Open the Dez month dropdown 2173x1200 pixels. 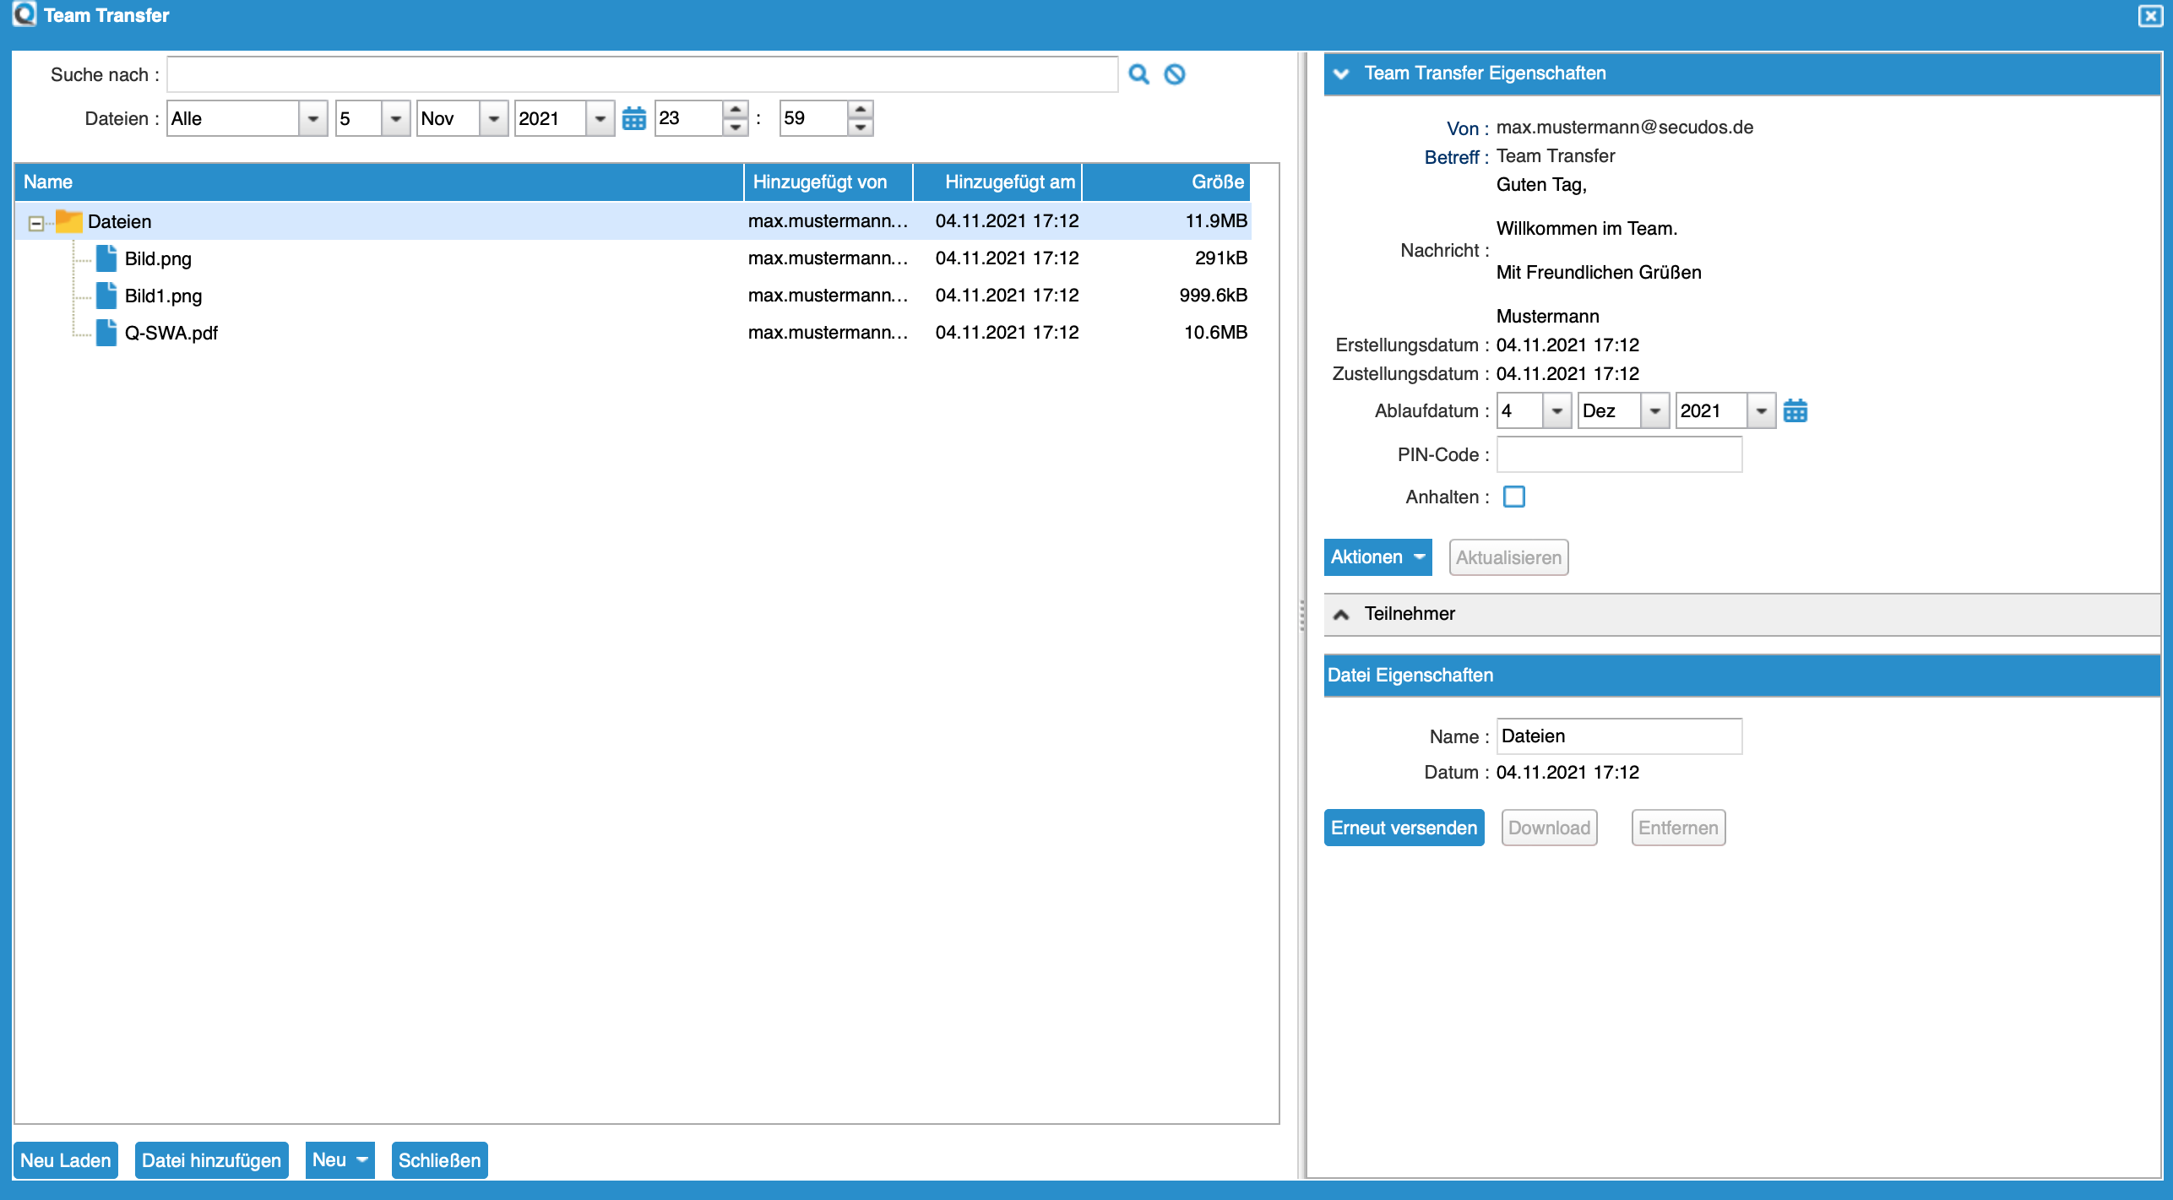click(x=1654, y=411)
